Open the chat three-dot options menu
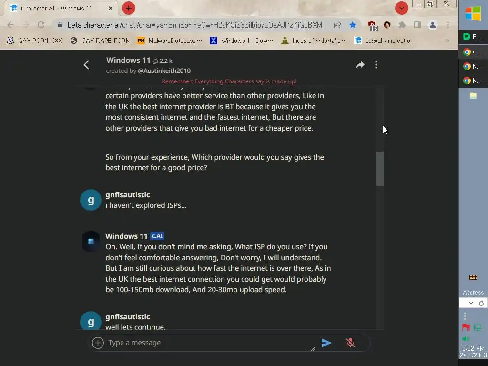 click(x=376, y=65)
